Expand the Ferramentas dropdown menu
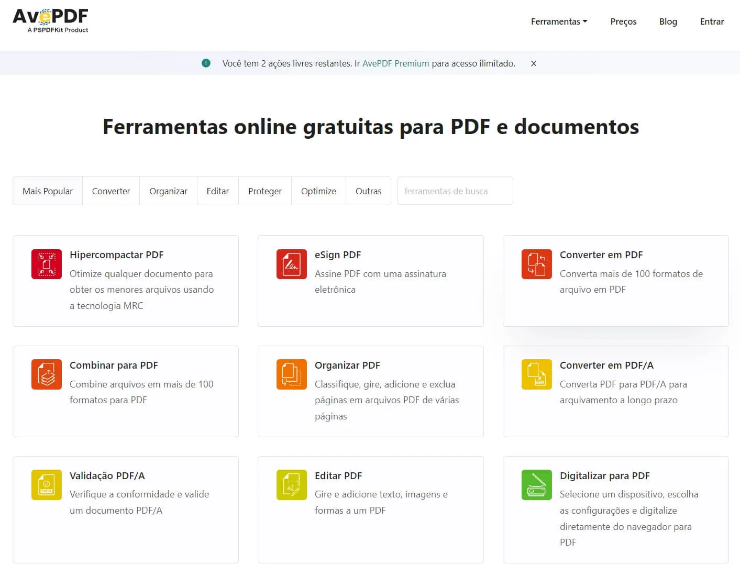 [558, 21]
